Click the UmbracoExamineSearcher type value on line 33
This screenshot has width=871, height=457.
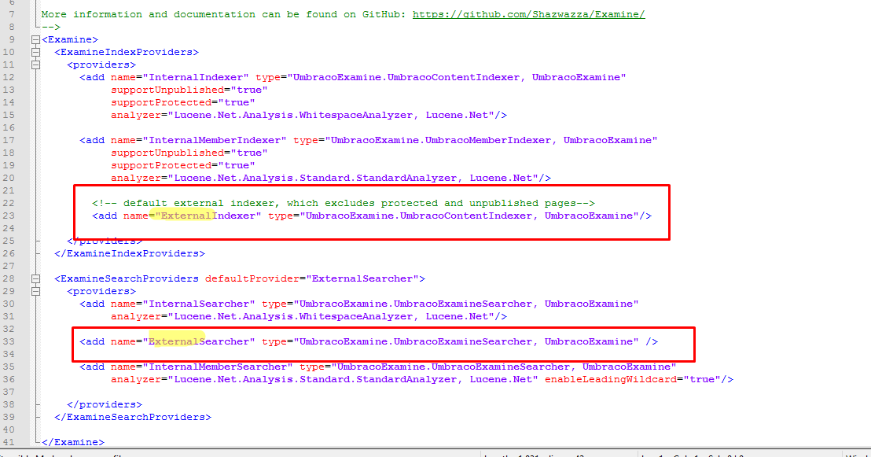pos(466,341)
